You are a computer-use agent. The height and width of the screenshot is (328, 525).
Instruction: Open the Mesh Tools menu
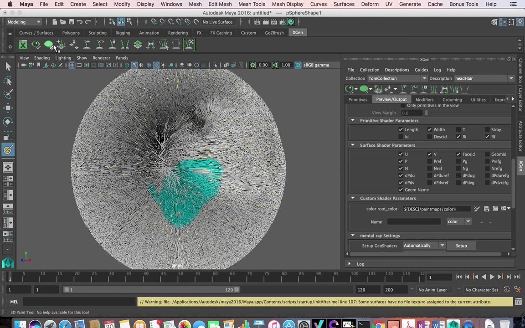tap(252, 4)
